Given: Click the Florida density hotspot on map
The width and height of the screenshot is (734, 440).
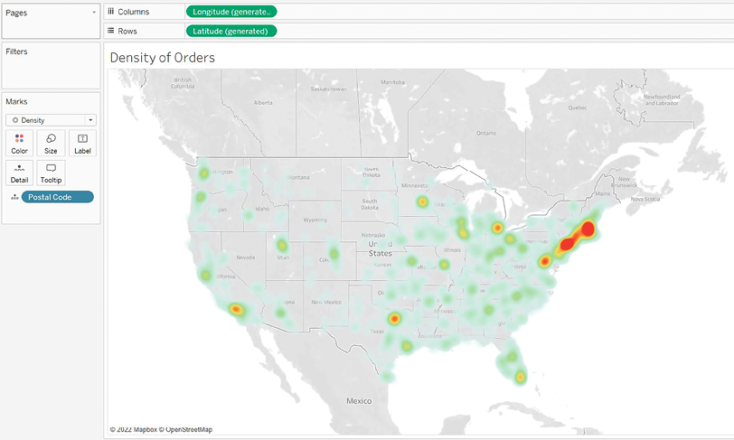Looking at the screenshot, I should pos(520,376).
